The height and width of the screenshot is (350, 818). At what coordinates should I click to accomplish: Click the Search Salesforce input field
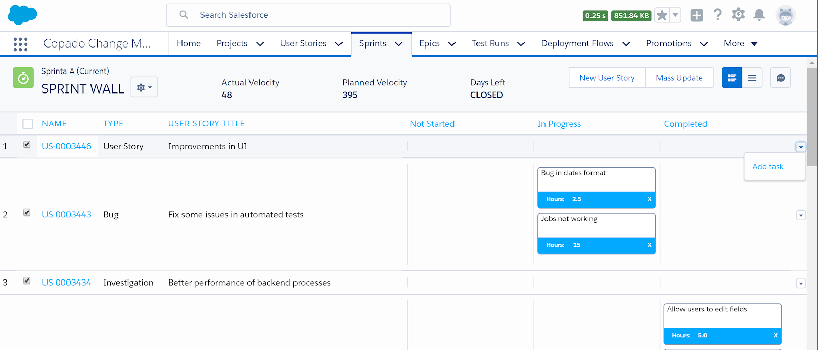[308, 15]
